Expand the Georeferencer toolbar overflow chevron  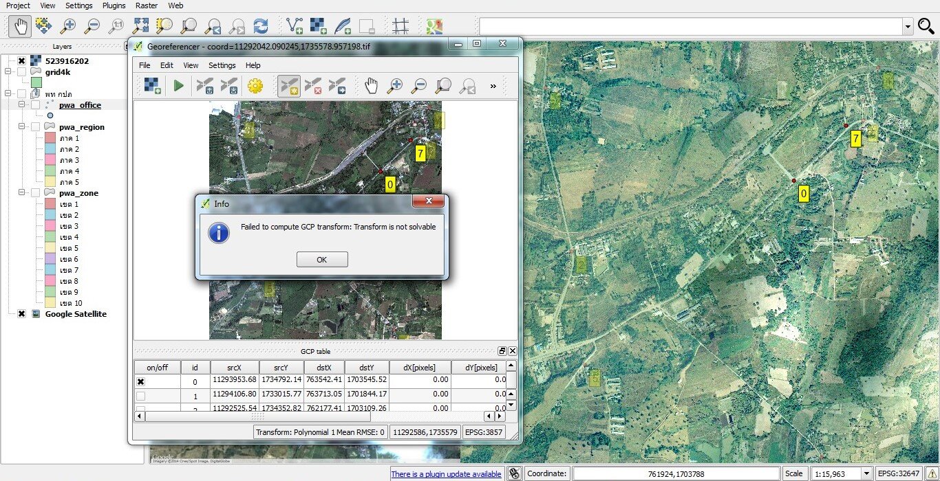tap(493, 86)
